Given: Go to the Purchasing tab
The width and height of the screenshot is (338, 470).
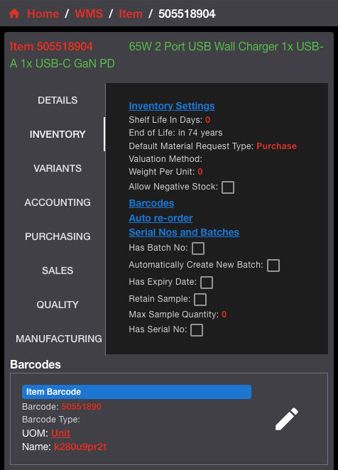Looking at the screenshot, I should click(x=58, y=236).
